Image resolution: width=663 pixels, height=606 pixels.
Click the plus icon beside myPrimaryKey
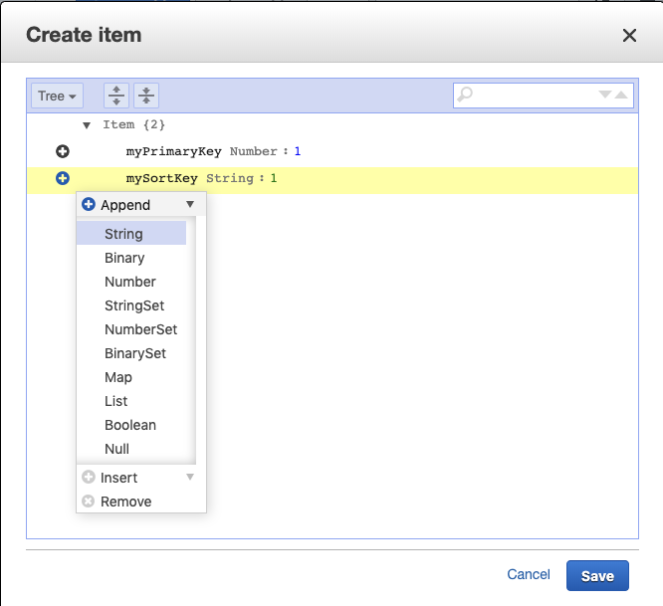tap(63, 151)
